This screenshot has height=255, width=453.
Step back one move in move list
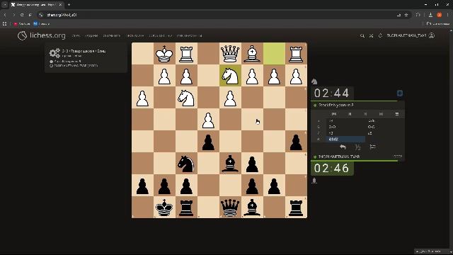tap(350, 114)
